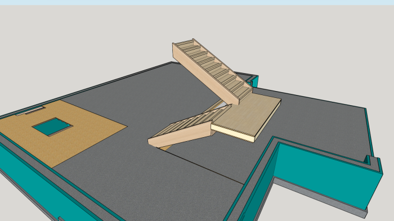
Task: Select the teal square opening in tan panel
Action: [52, 127]
